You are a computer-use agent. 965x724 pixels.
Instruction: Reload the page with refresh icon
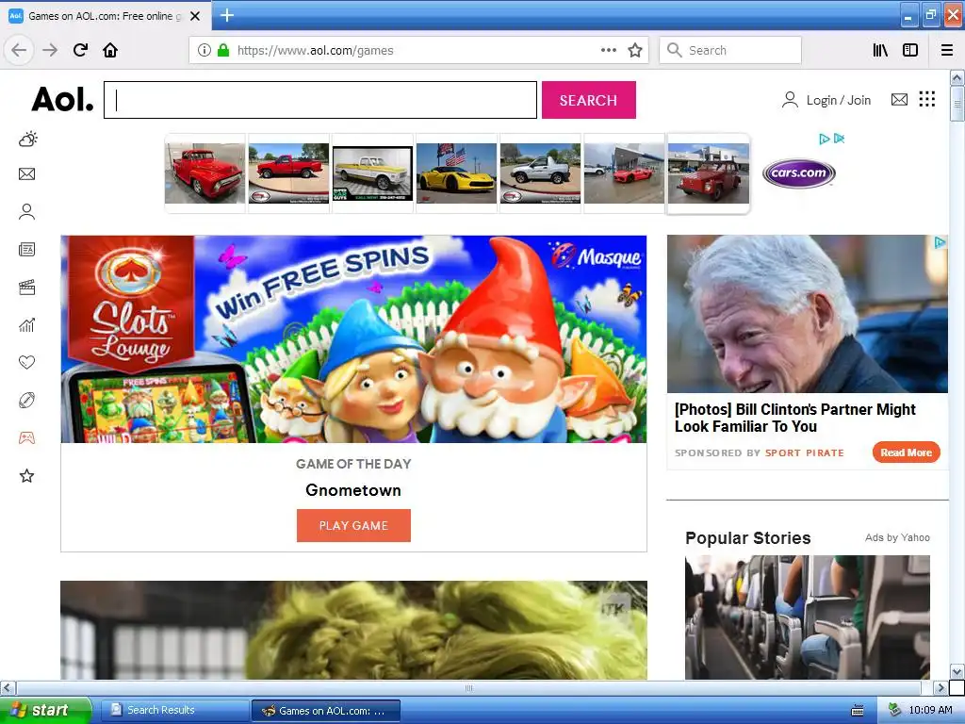80,50
